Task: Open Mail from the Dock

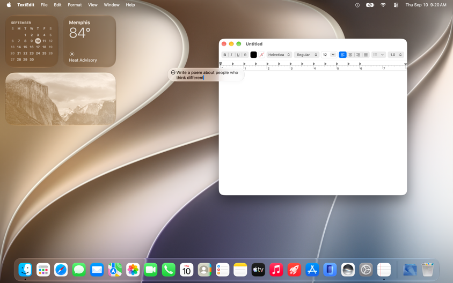Action: [x=97, y=270]
